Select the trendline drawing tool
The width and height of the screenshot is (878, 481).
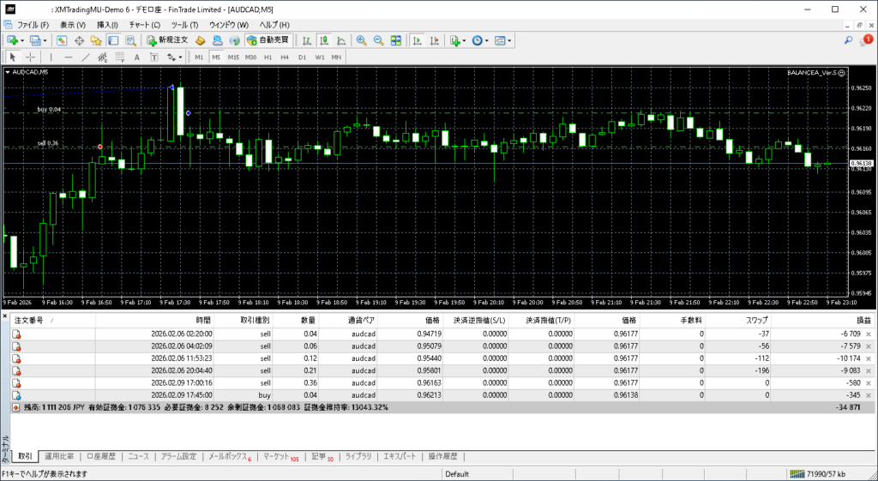point(85,57)
